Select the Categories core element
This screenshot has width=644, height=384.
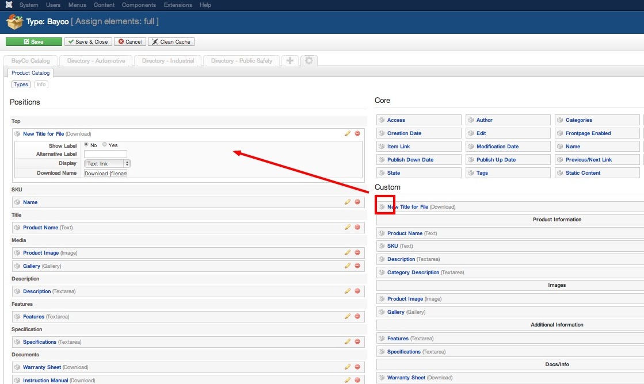pyautogui.click(x=597, y=120)
